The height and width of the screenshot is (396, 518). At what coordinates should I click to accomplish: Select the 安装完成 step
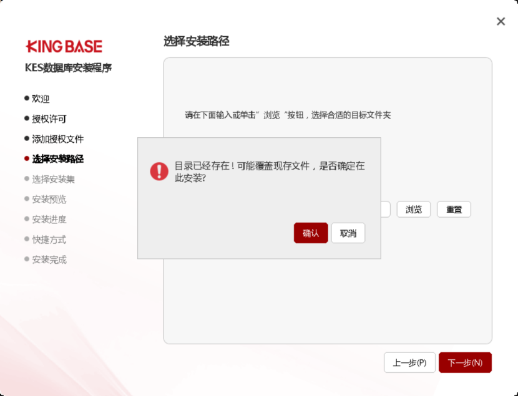49,259
